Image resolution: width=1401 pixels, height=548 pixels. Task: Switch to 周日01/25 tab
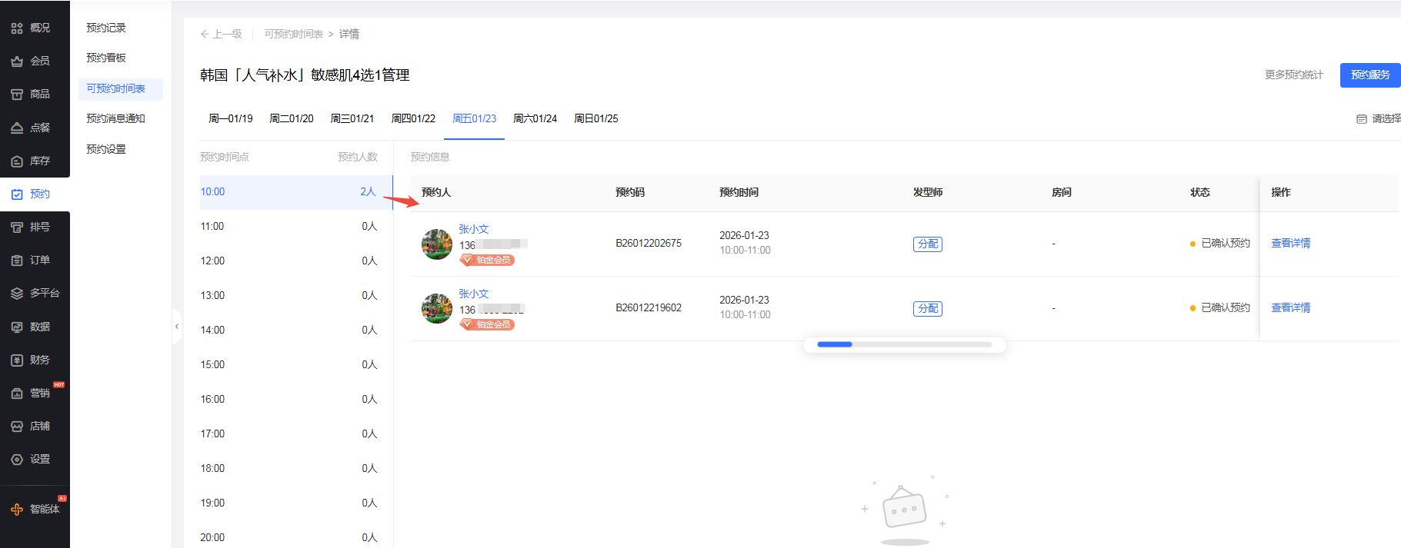coord(596,118)
